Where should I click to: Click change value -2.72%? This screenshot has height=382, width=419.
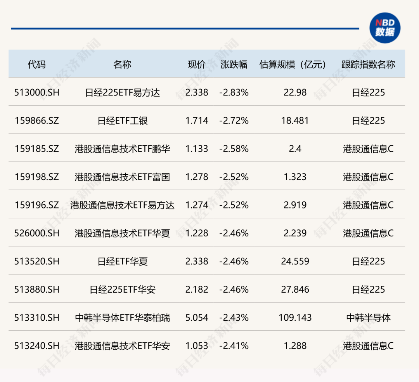(234, 121)
